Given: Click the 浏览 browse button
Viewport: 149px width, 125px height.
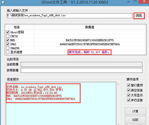Looking at the screenshot, I should tap(139, 16).
